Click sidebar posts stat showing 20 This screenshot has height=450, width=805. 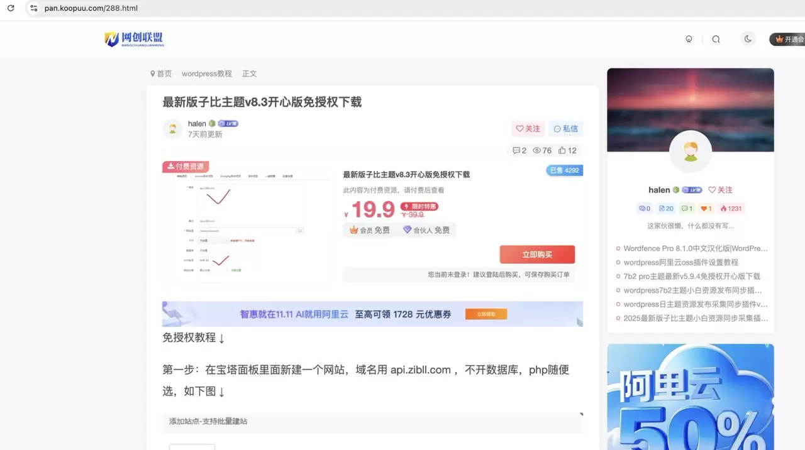[666, 209]
